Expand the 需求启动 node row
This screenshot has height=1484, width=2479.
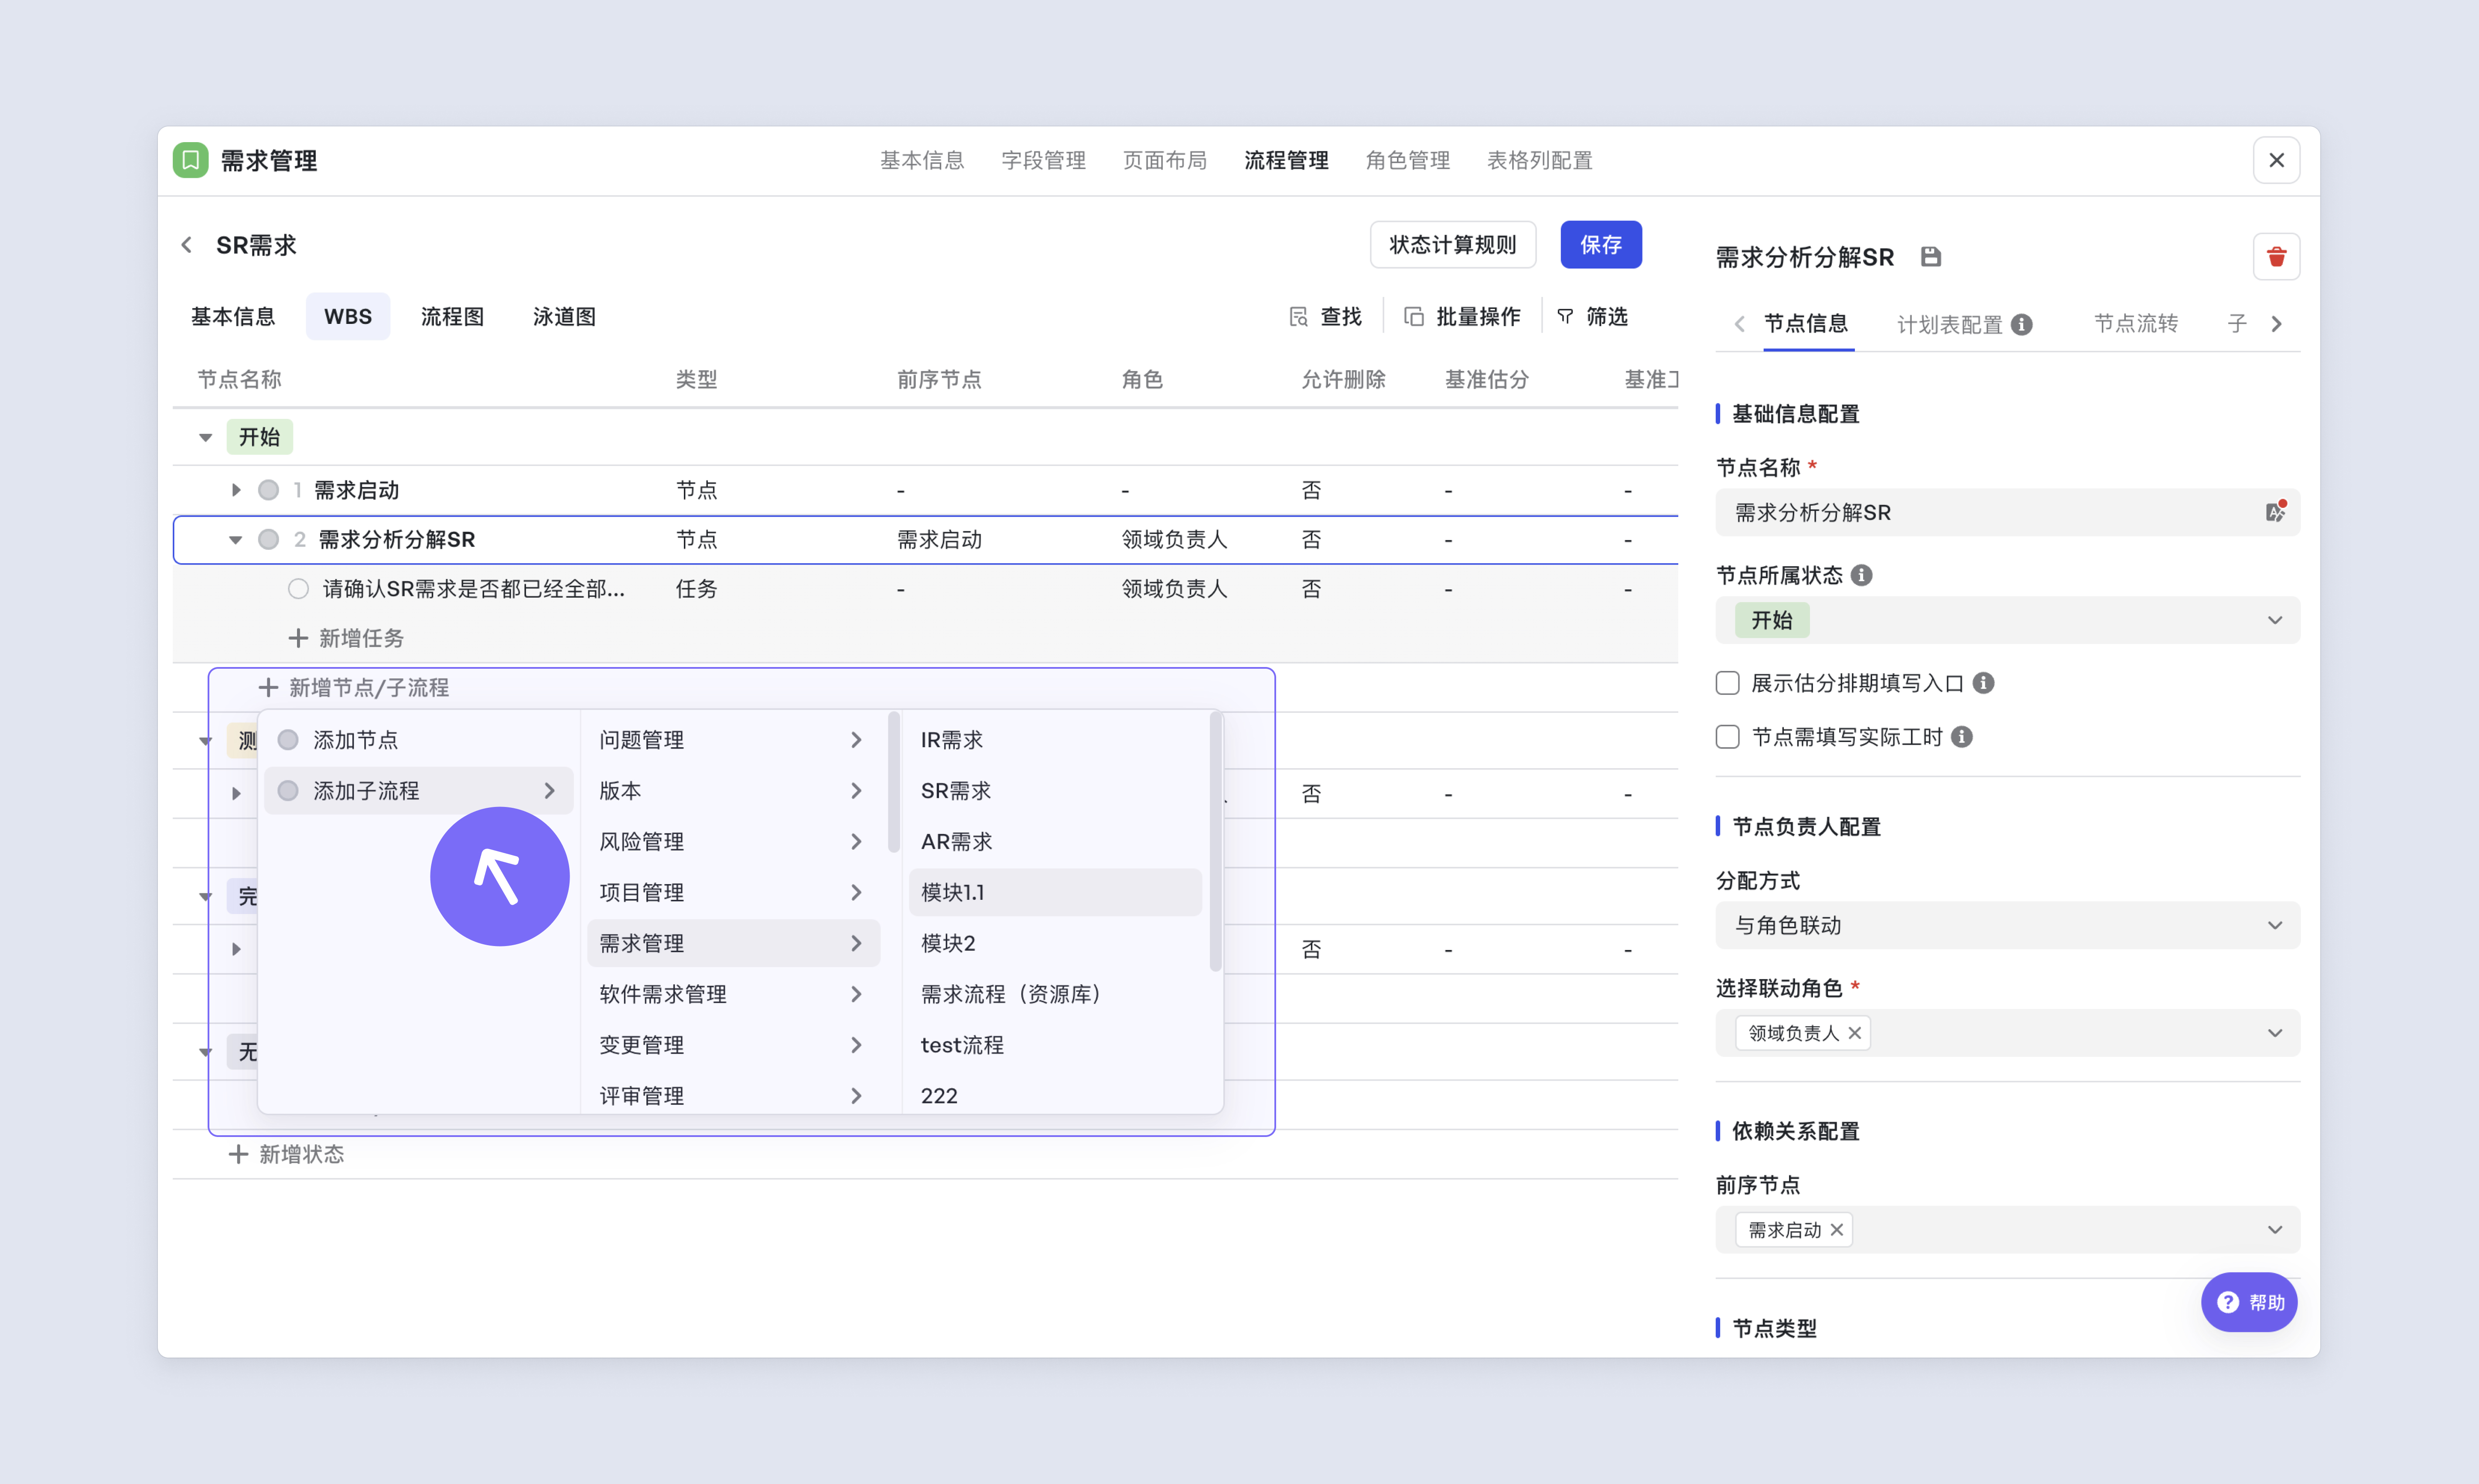(236, 490)
